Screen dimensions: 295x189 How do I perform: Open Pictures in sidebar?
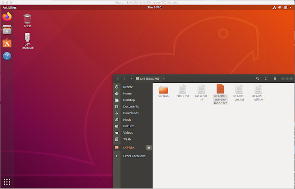coord(132,126)
